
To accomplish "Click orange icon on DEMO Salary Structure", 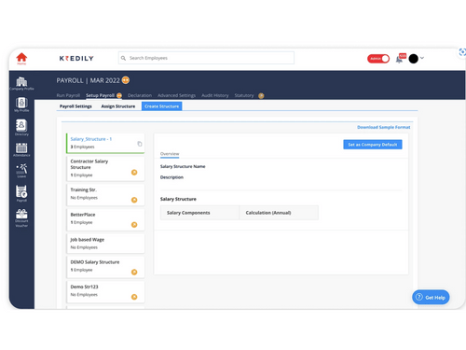I will coord(134,272).
